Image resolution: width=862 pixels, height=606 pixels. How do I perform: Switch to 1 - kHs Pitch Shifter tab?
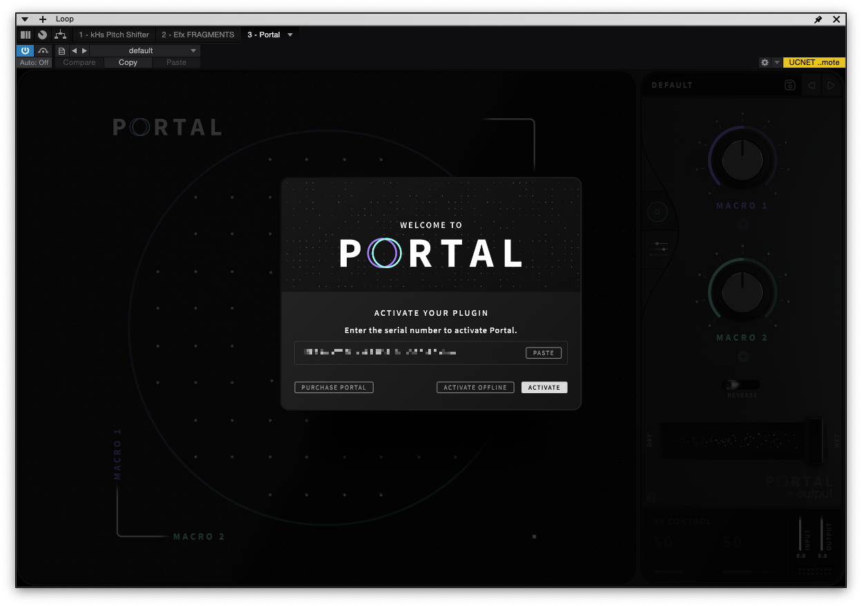[114, 35]
